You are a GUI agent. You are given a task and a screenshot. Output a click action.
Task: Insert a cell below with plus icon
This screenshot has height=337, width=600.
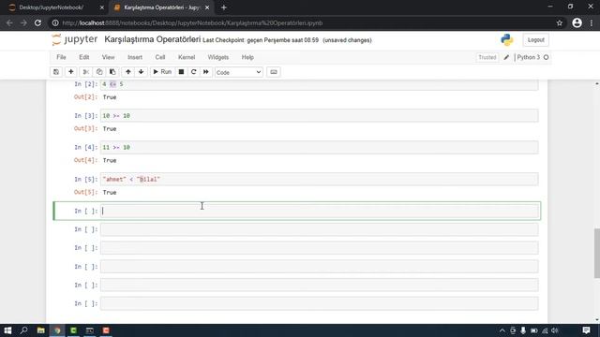coord(71,72)
